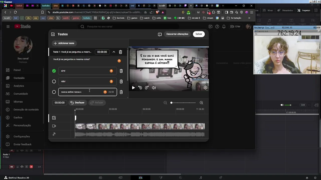Open the 'games' bookmark folder
The image size is (321, 180).
coord(132,18)
